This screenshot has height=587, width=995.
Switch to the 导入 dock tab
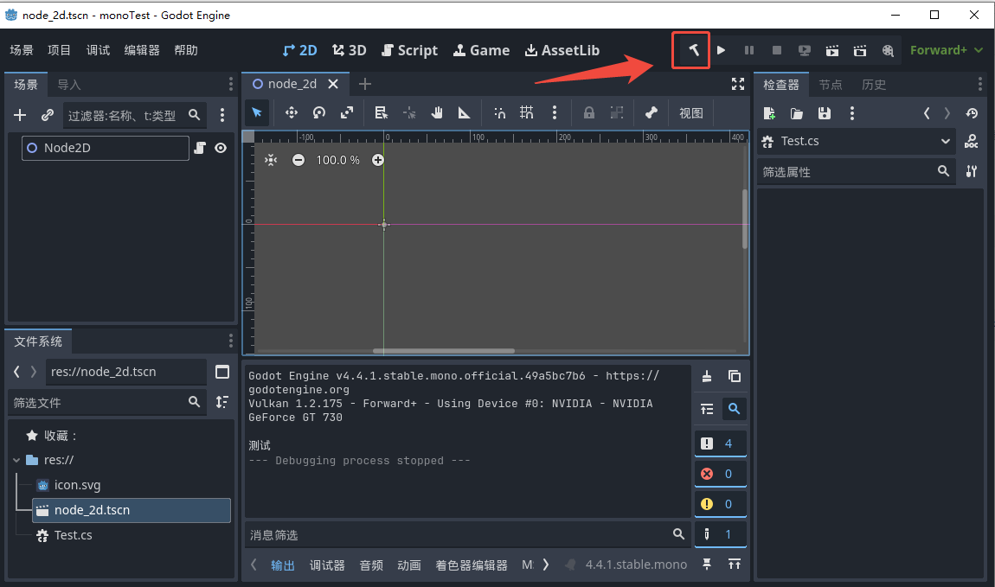click(69, 85)
